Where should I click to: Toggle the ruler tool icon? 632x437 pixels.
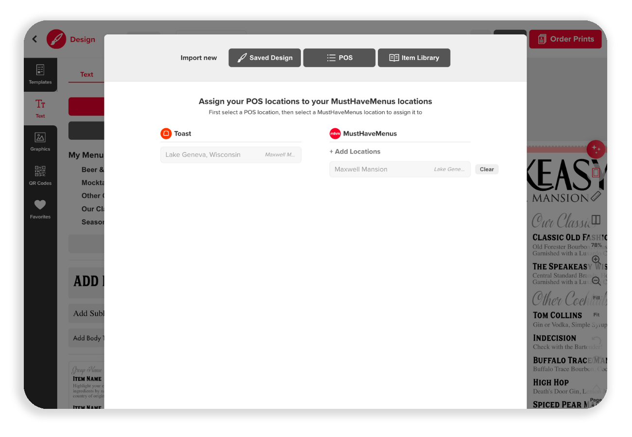[x=596, y=196]
